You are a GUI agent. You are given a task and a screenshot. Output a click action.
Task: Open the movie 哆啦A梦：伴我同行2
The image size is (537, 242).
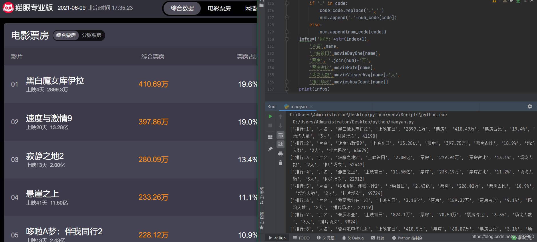click(x=64, y=232)
